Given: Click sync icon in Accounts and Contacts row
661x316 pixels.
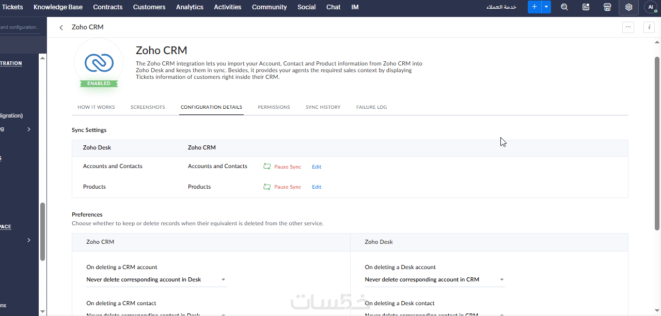Looking at the screenshot, I should tap(267, 167).
